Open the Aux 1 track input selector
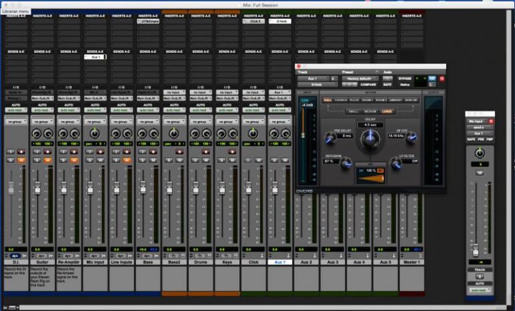 [280, 92]
